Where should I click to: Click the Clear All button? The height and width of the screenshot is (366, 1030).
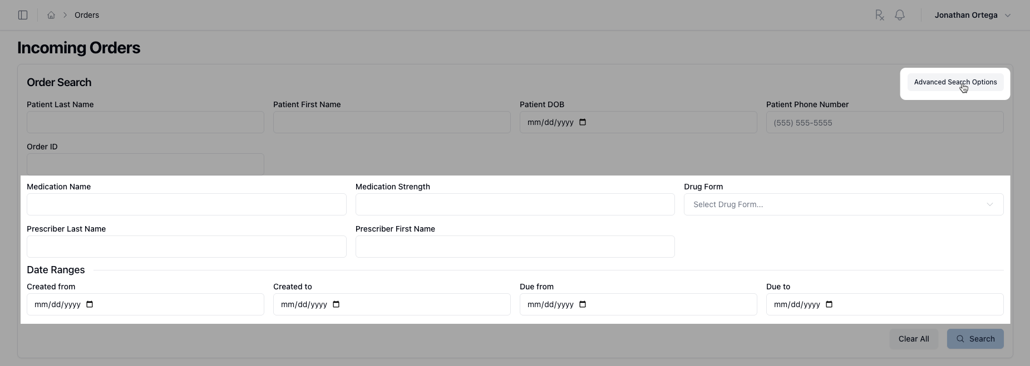tap(913, 339)
